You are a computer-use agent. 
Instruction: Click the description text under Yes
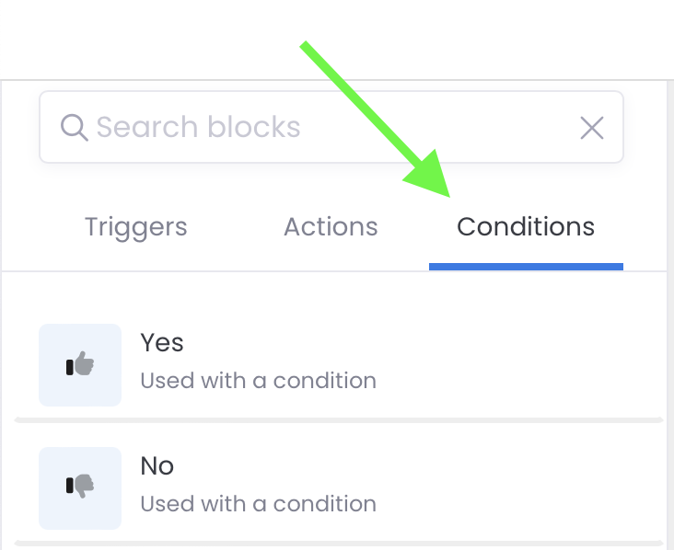(x=259, y=381)
